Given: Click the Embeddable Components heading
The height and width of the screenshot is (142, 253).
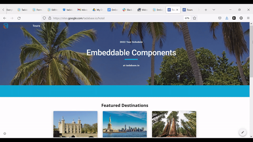Looking at the screenshot, I should coord(131,53).
